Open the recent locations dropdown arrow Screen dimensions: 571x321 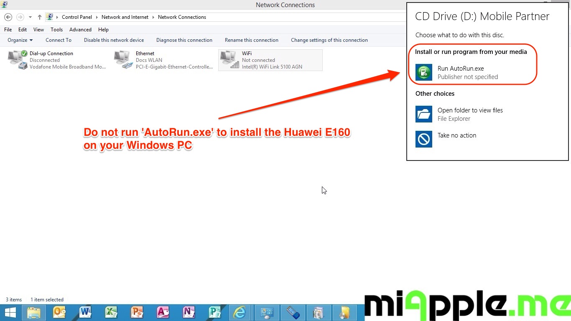coord(30,17)
